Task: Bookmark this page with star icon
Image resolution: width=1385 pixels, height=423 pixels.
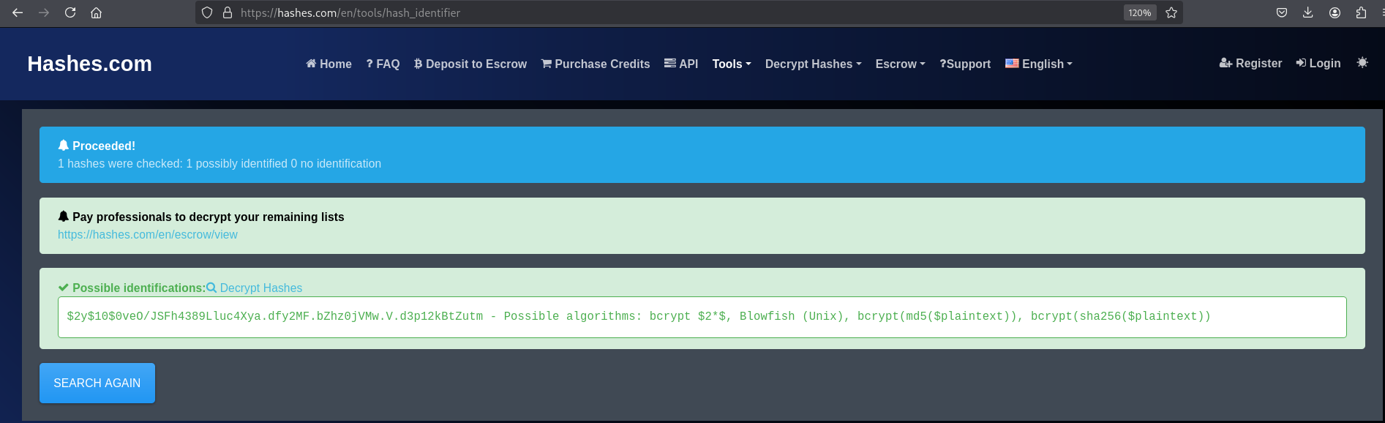Action: coord(1171,12)
